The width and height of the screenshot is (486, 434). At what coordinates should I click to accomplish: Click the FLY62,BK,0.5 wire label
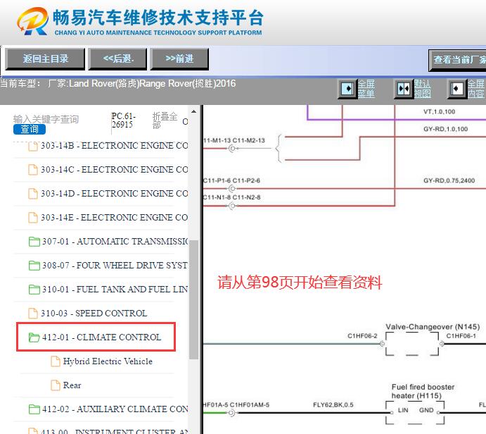click(333, 405)
